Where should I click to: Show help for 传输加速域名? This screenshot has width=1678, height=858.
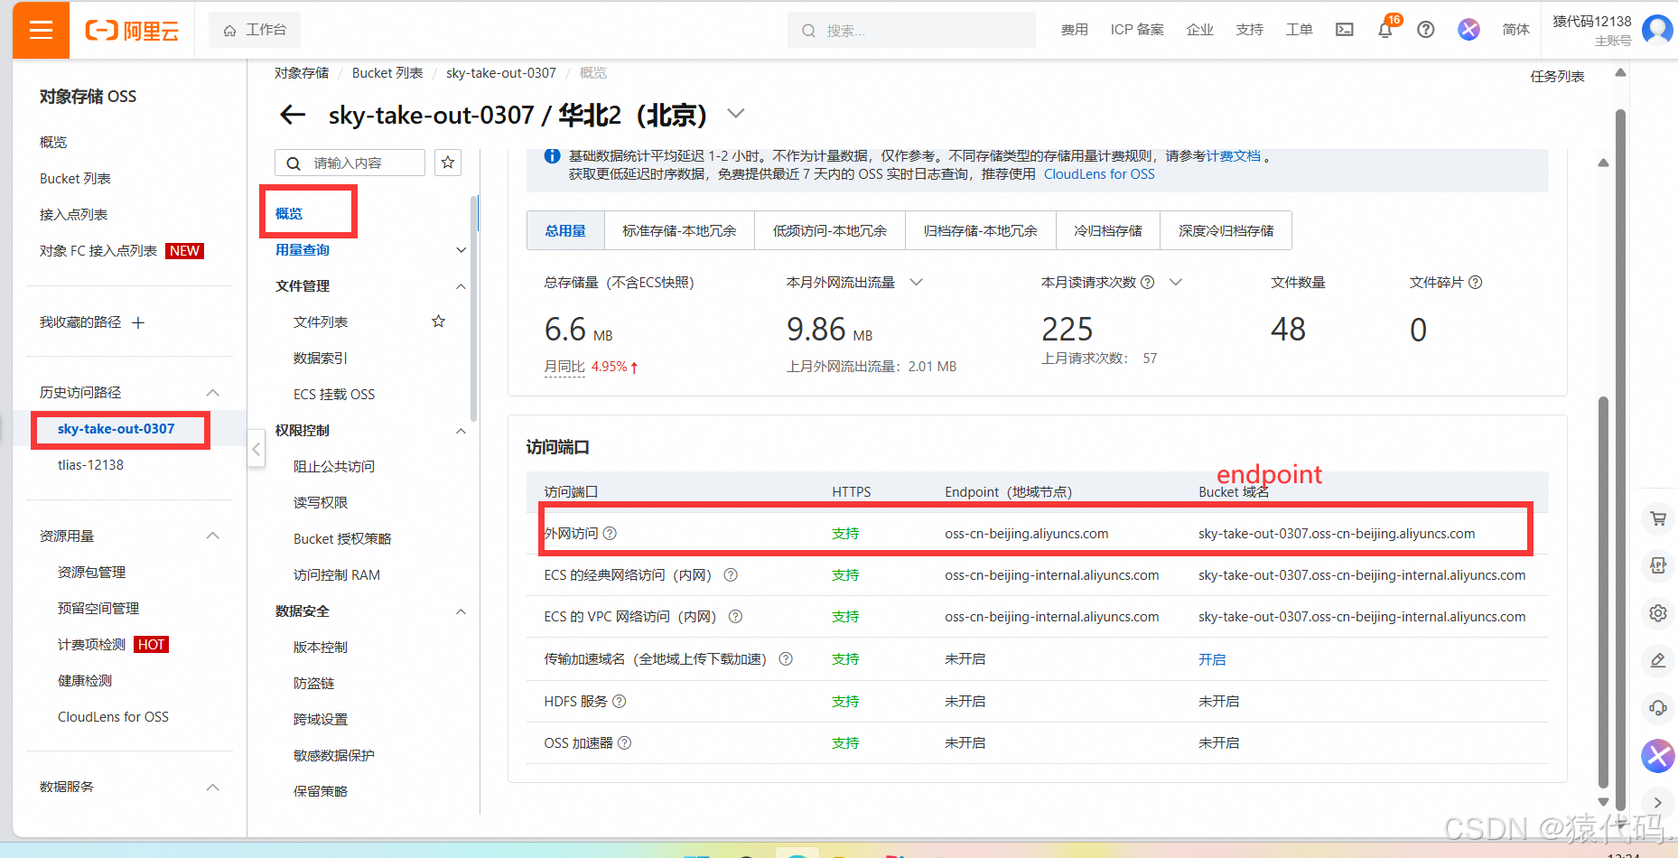tap(786, 659)
